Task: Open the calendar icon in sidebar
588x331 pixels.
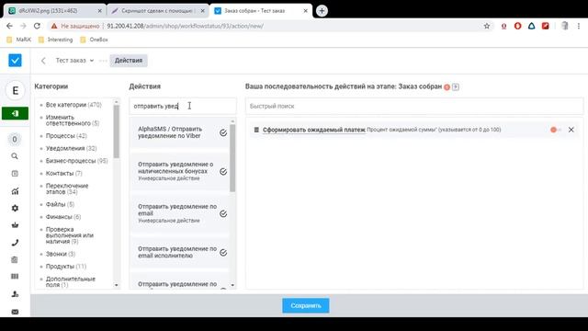Action: 15,174
